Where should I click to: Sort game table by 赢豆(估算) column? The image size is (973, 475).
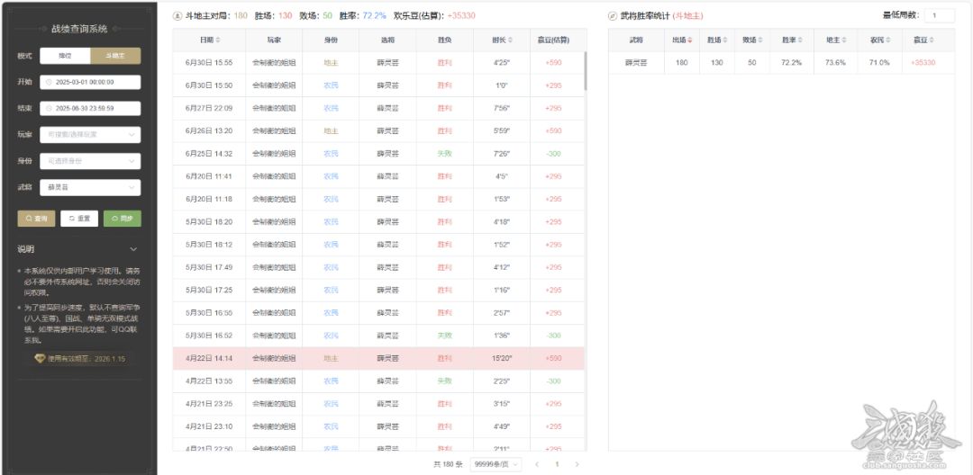[x=553, y=40]
